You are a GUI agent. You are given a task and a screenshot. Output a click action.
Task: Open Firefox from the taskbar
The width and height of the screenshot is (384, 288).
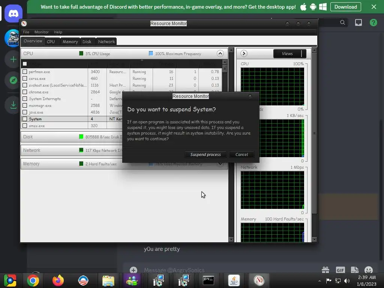[x=58, y=280]
